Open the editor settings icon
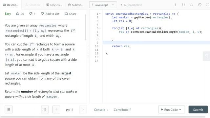 (200, 5)
